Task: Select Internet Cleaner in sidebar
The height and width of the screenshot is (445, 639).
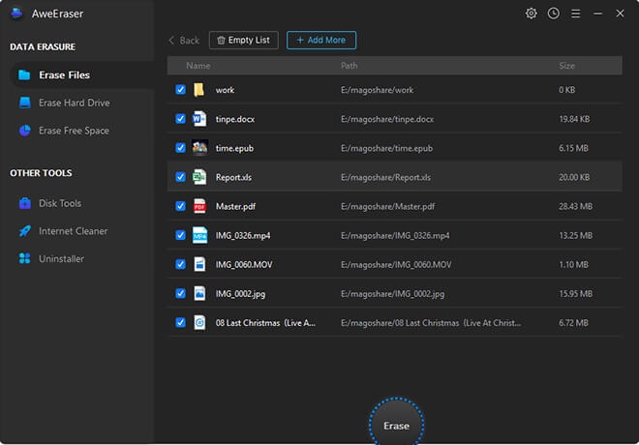Action: point(73,231)
